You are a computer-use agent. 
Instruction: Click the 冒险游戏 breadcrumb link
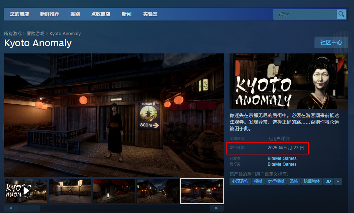click(x=36, y=34)
